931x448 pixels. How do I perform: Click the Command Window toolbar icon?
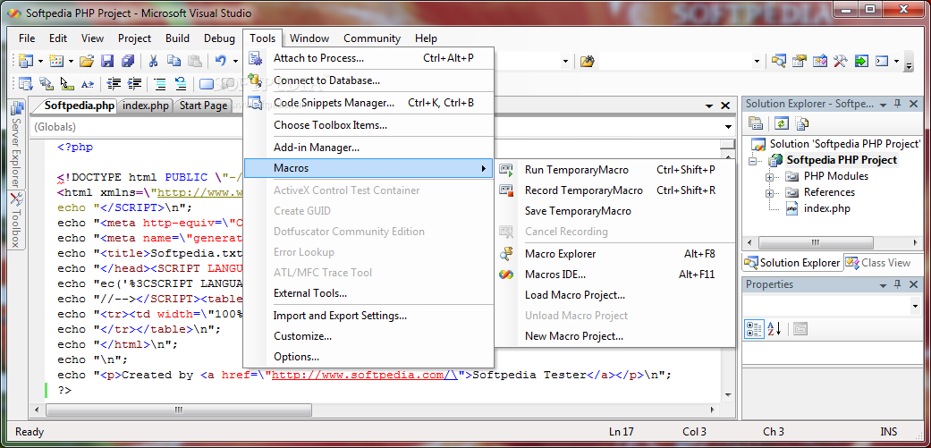(x=882, y=61)
